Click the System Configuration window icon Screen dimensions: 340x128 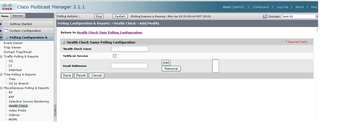click(x=6, y=31)
